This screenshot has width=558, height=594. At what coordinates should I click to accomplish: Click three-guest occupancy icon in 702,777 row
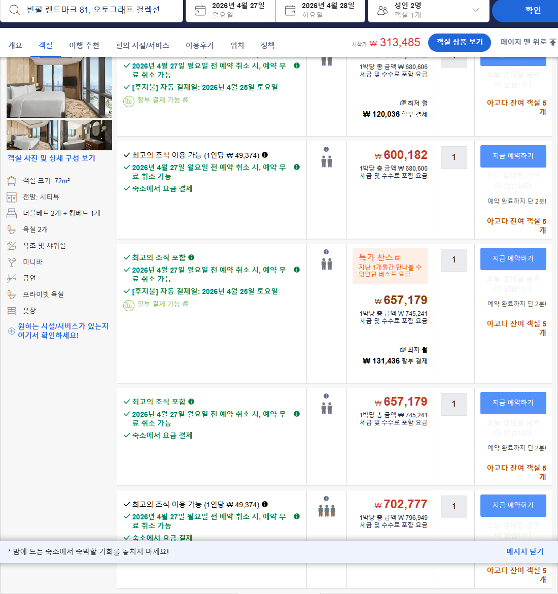coord(327,511)
